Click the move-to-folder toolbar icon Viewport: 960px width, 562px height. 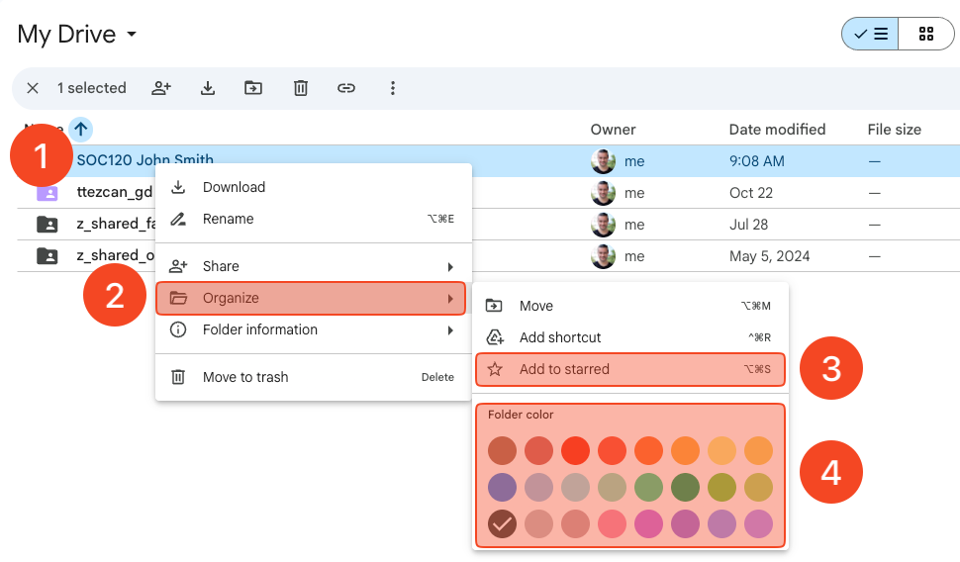point(252,88)
